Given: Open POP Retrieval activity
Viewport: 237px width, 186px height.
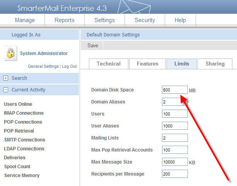Looking at the screenshot, I should coord(19,131).
